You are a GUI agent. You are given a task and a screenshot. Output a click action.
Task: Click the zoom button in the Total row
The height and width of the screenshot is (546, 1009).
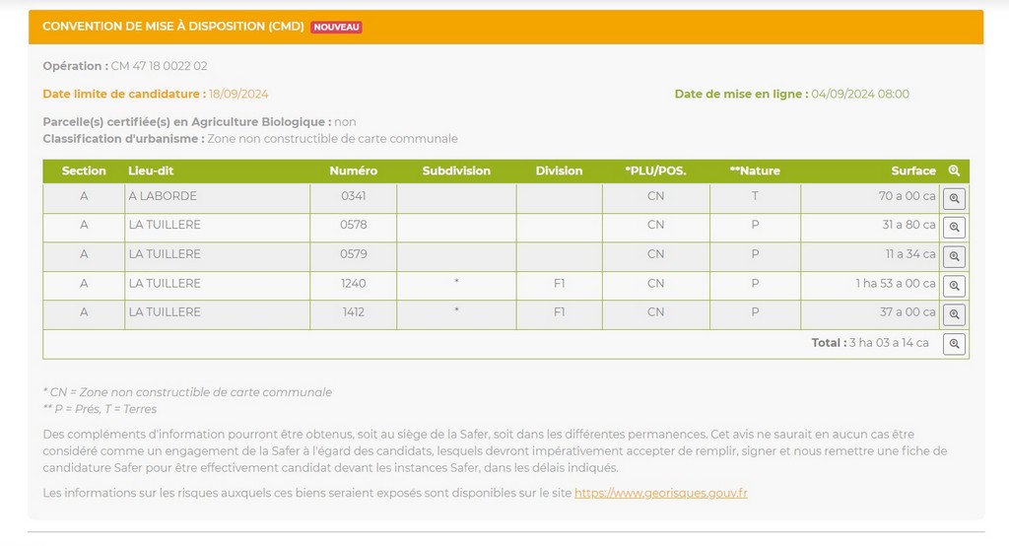click(x=954, y=344)
